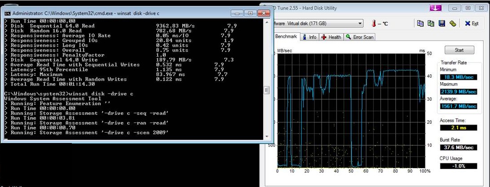
Task: Click the red cross icon on the Health tab
Action: point(324,37)
